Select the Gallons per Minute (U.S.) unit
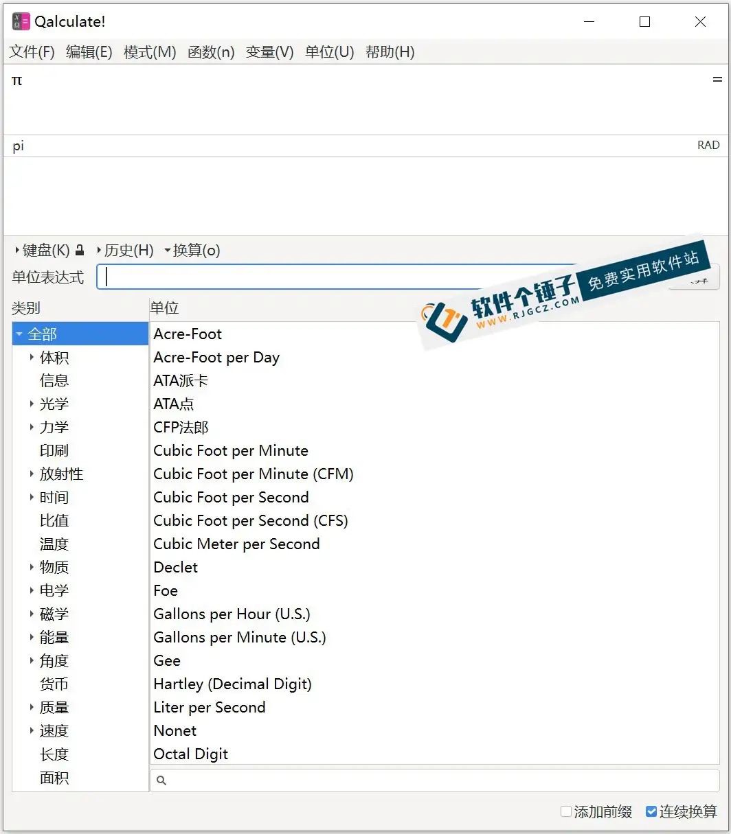 coord(435,638)
